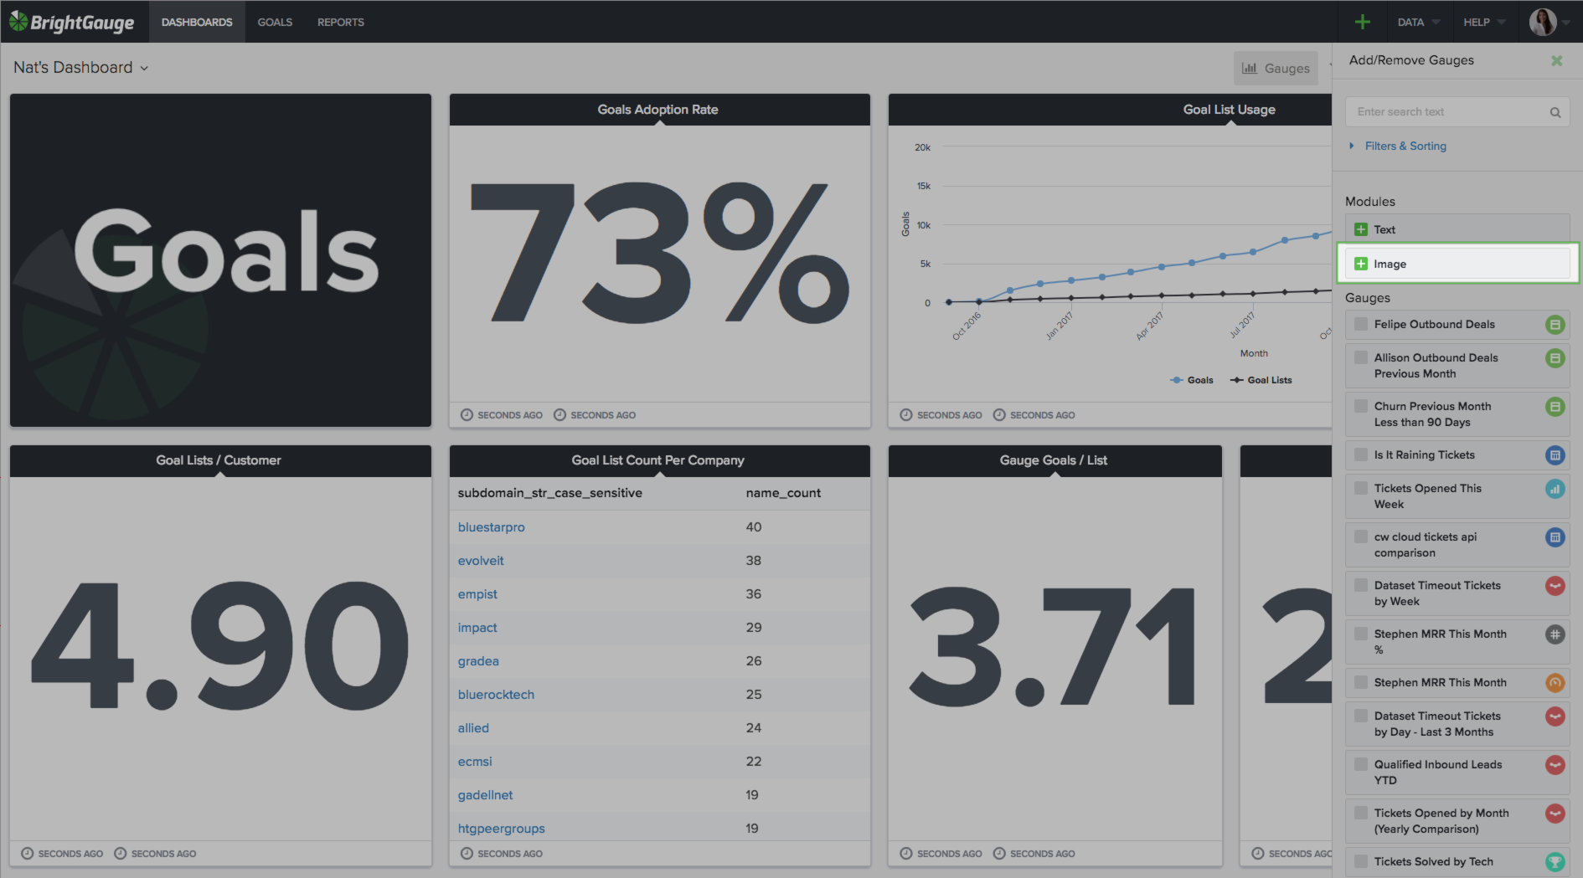Click the green plus add icon in header
1583x878 pixels.
(1363, 22)
